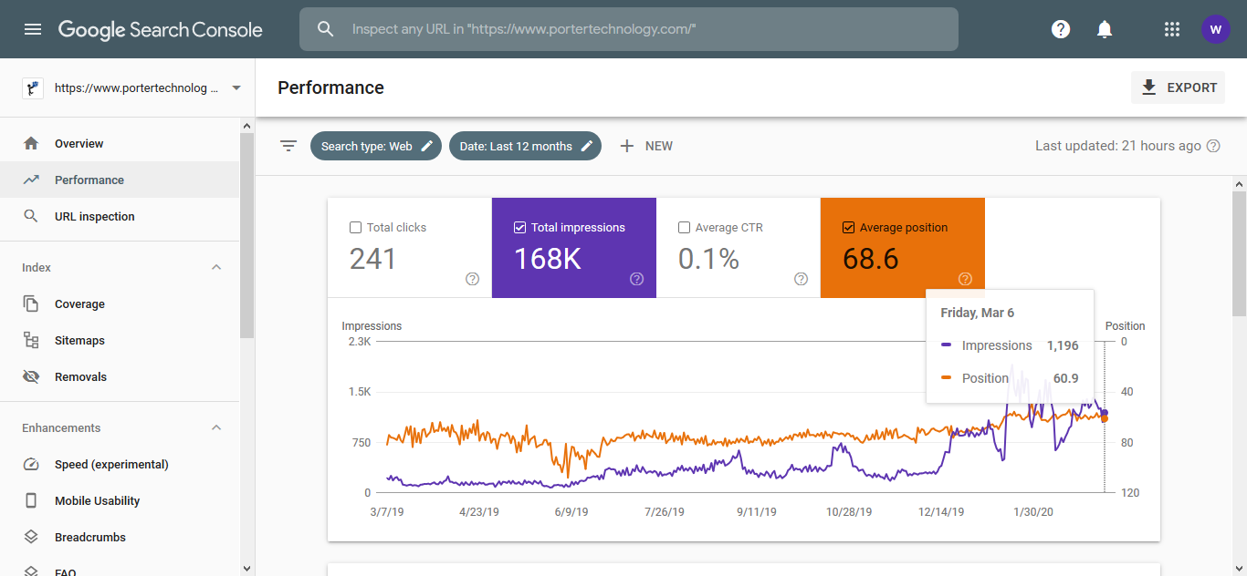The image size is (1247, 576).
Task: Add a NEW filter
Action: pos(646,146)
